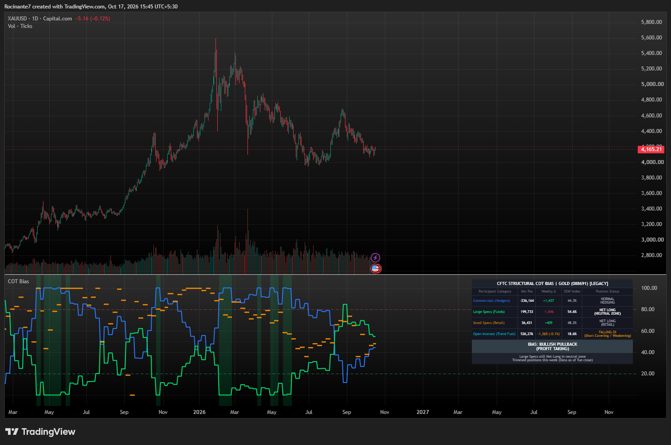Click the 199,733 net position cell
The height and width of the screenshot is (445, 671).
coord(527,312)
